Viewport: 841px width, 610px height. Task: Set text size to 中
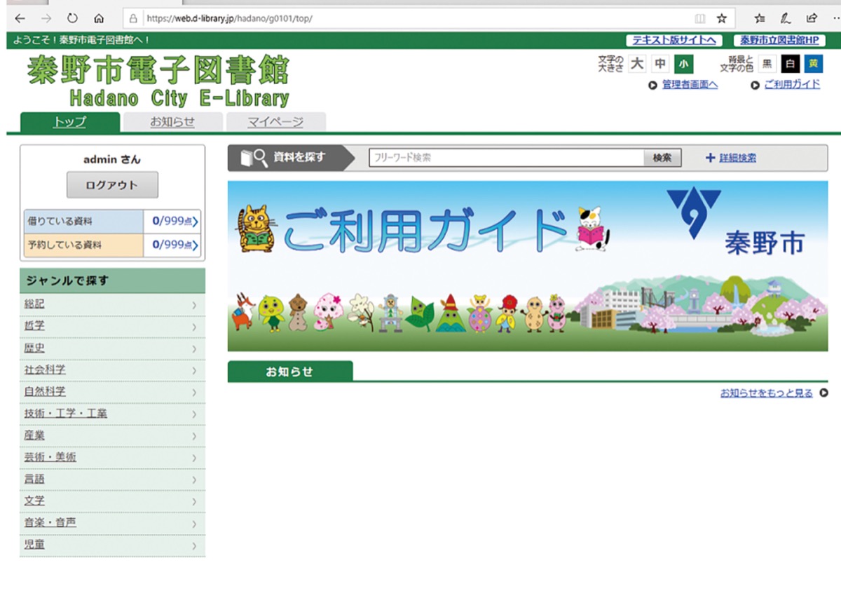point(659,64)
